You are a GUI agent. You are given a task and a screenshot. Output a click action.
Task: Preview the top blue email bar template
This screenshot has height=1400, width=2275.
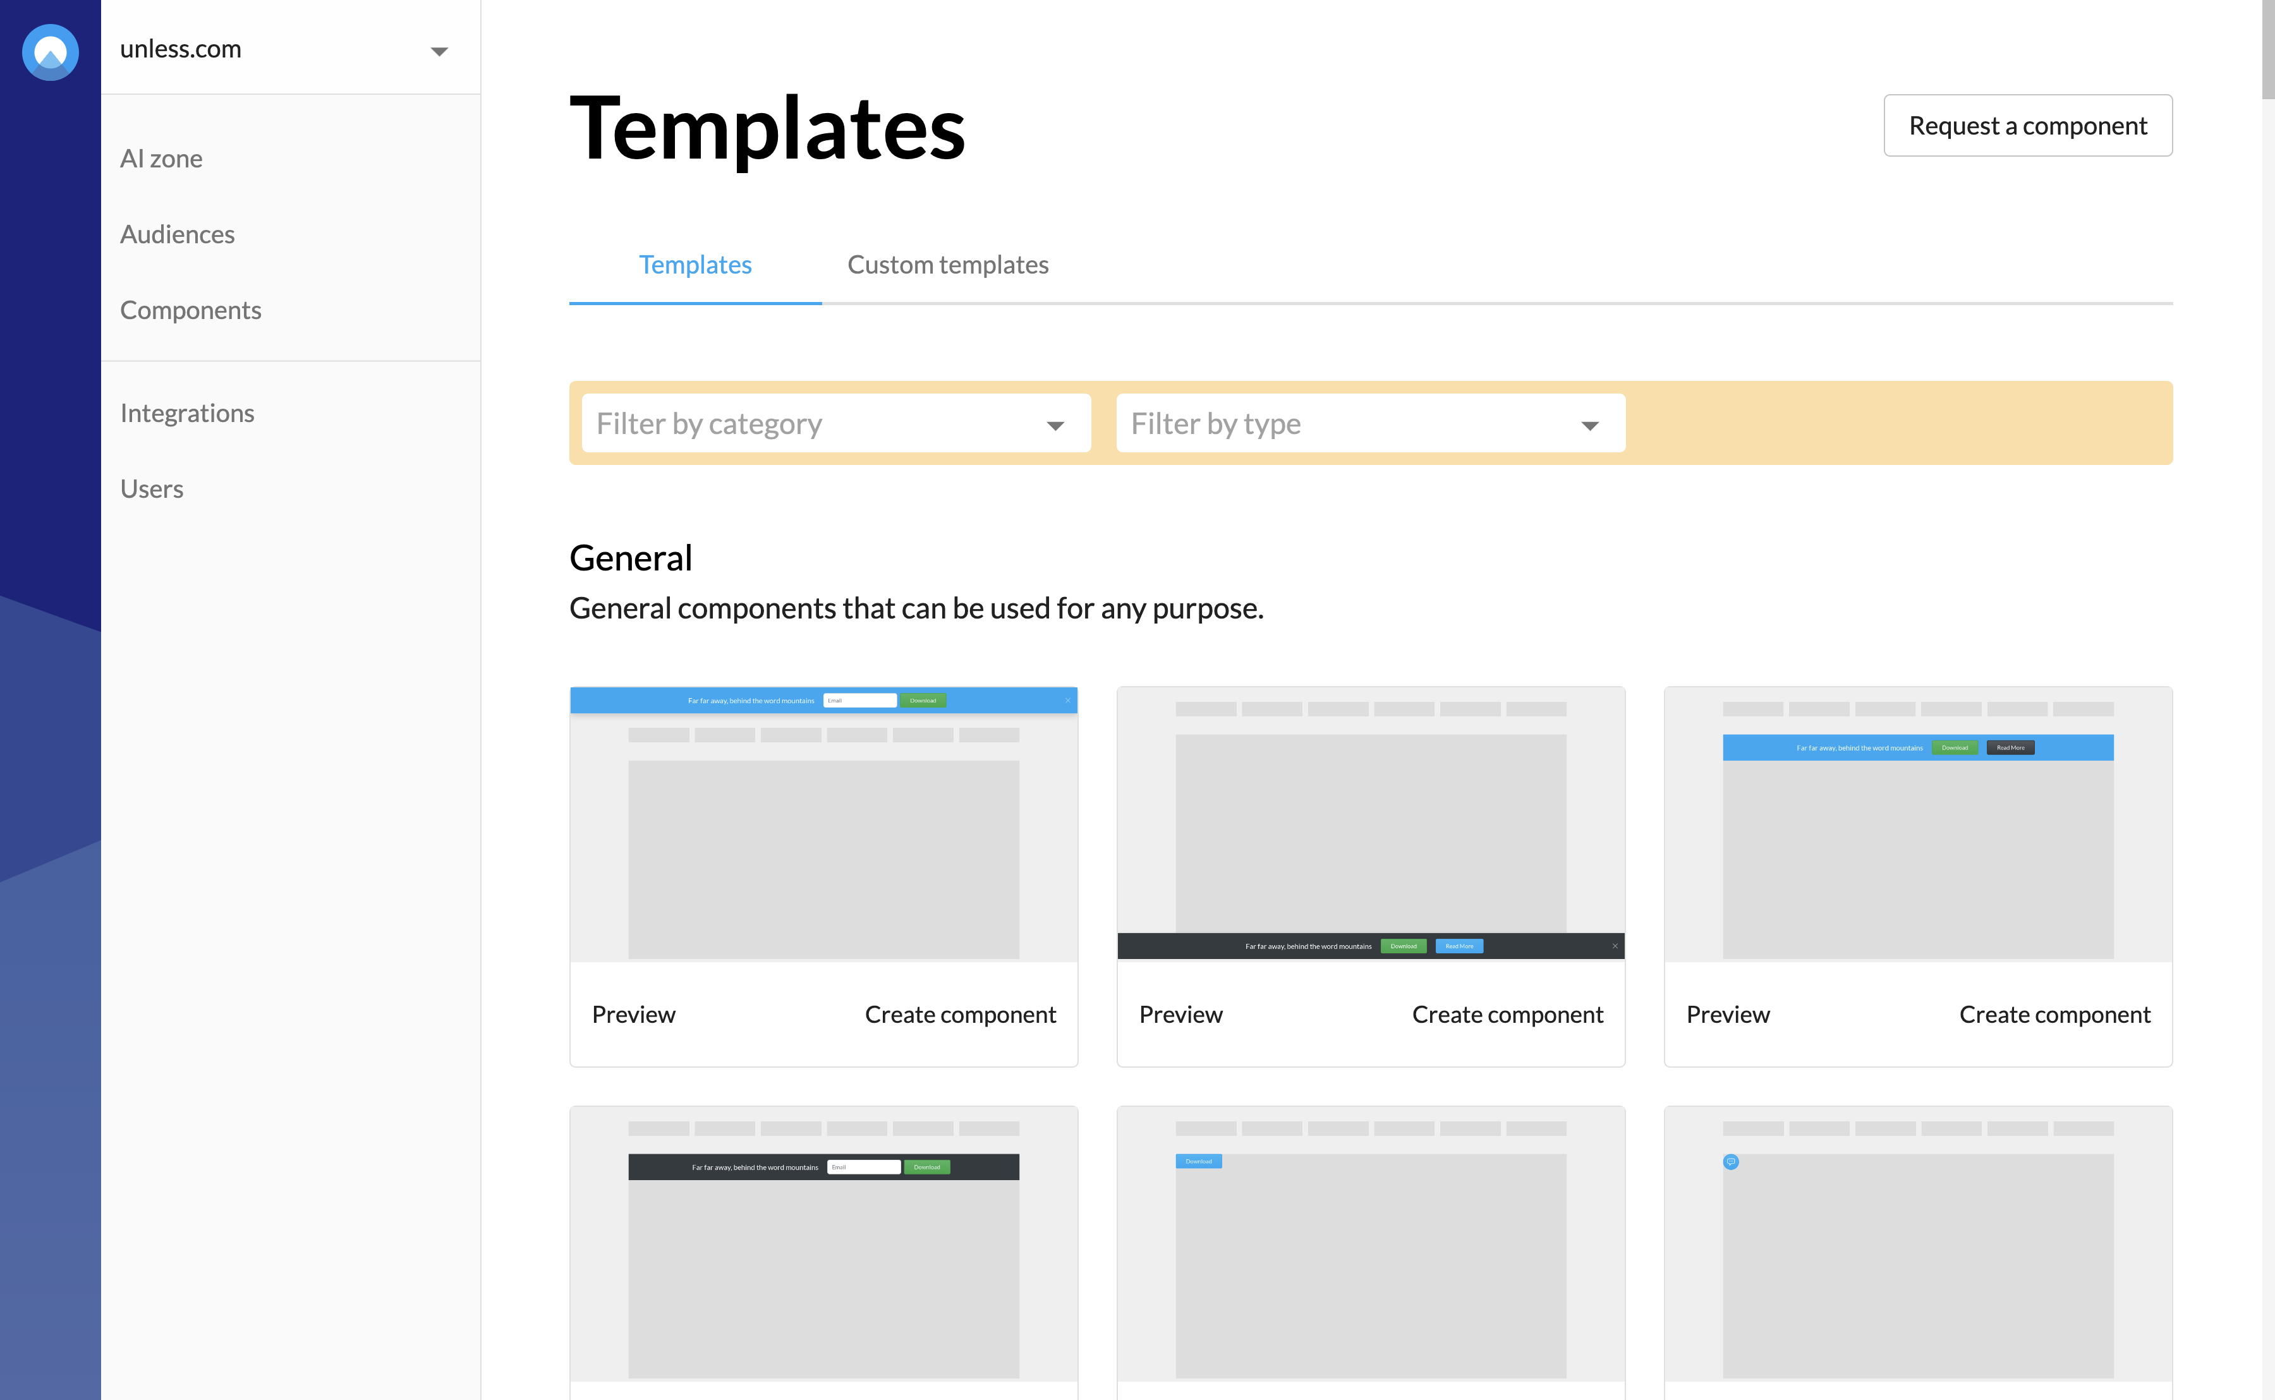tap(633, 1015)
